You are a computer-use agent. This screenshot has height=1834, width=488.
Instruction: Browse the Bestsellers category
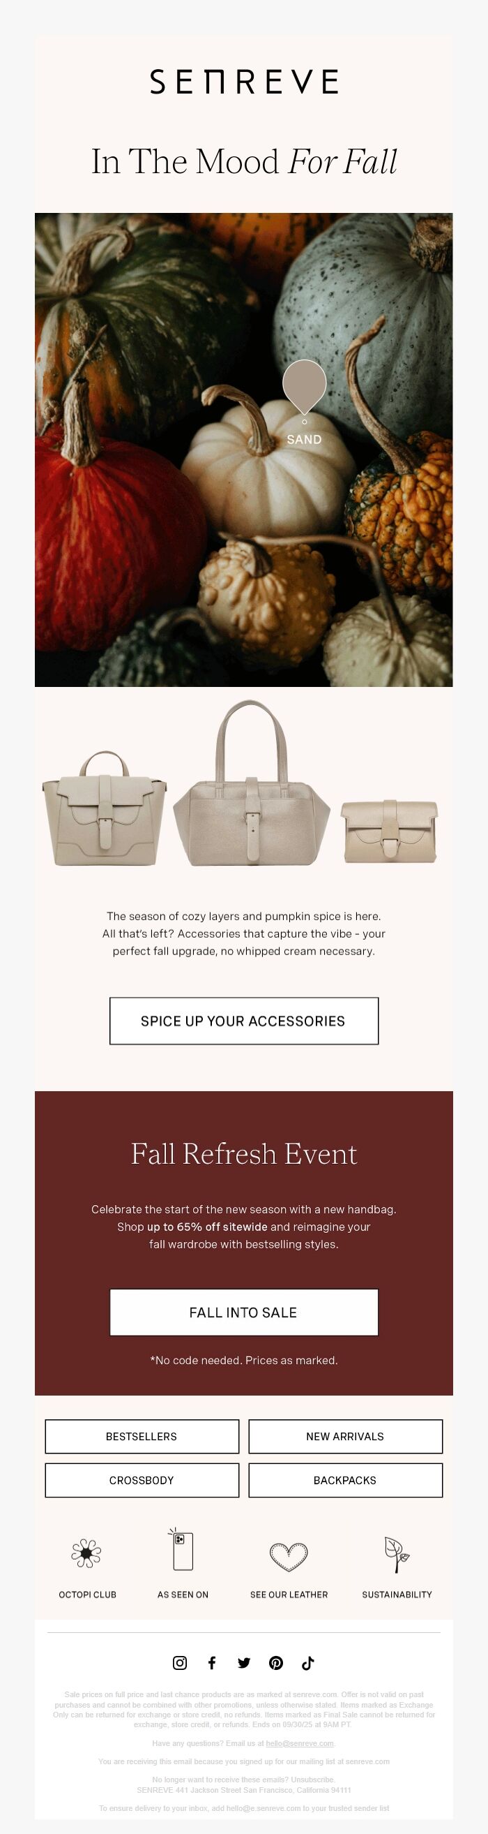click(142, 1436)
